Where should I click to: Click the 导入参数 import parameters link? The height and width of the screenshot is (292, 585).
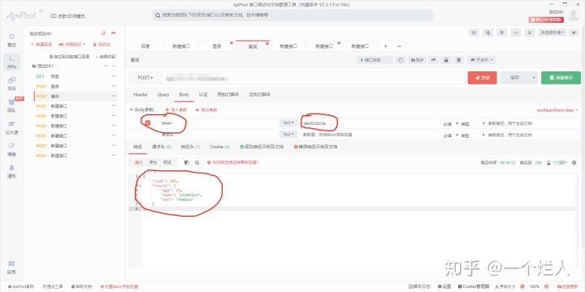point(175,109)
